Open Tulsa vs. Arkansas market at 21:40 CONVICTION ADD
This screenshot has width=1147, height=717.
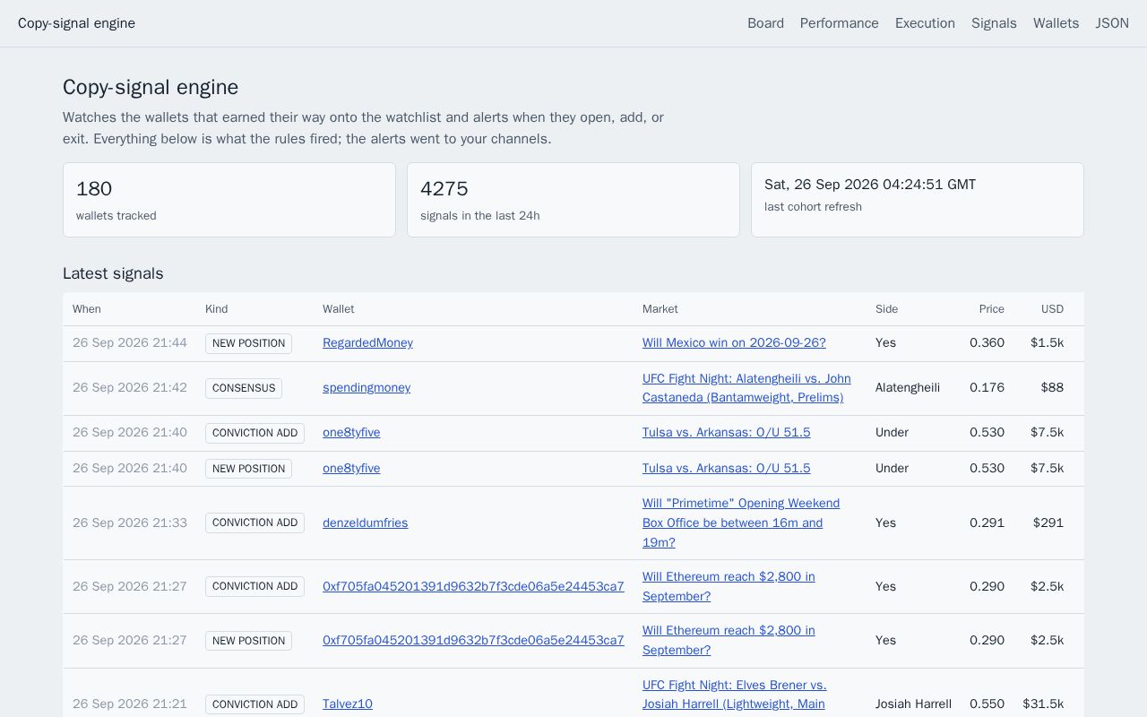[726, 433]
